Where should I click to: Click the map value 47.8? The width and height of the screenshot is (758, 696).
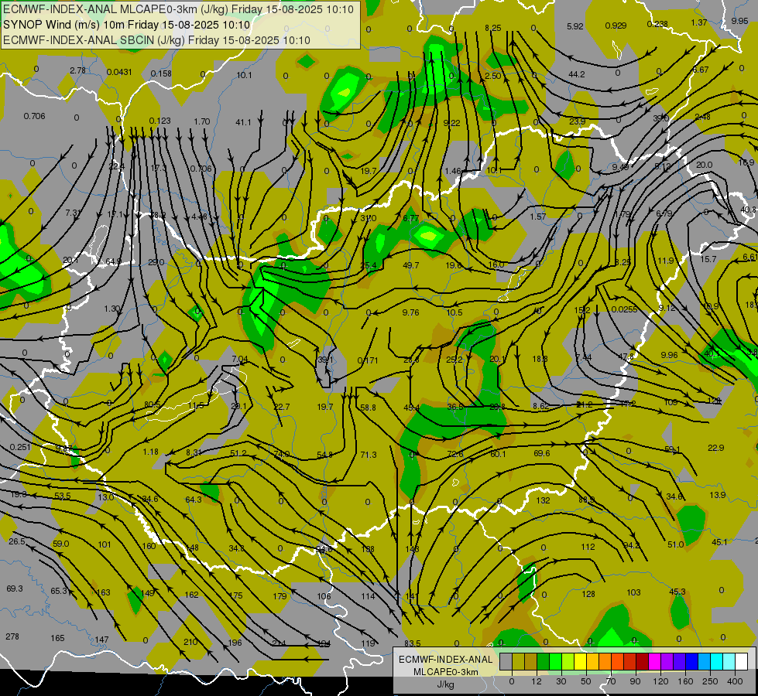tap(626, 356)
